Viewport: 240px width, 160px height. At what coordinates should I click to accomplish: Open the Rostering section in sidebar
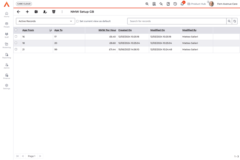[7, 45]
